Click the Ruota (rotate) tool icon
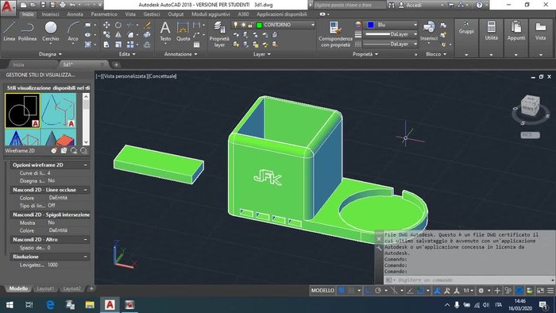The width and height of the screenshot is (556, 313). [x=118, y=25]
